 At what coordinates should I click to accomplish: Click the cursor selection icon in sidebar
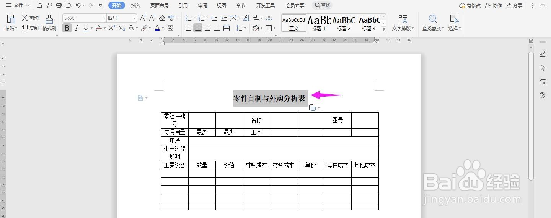(x=542, y=68)
